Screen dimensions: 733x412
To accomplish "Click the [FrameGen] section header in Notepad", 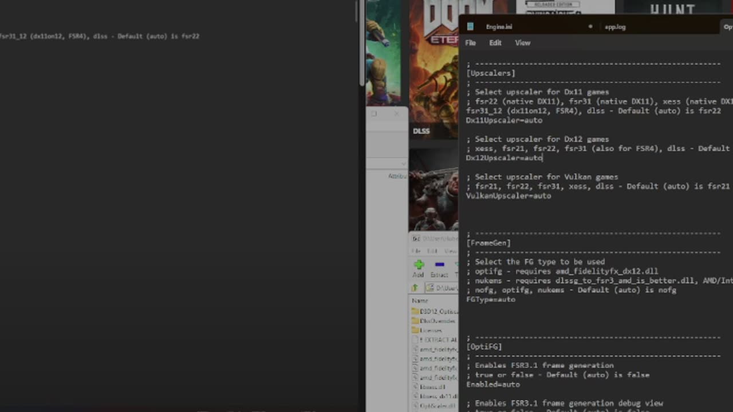I will point(488,243).
